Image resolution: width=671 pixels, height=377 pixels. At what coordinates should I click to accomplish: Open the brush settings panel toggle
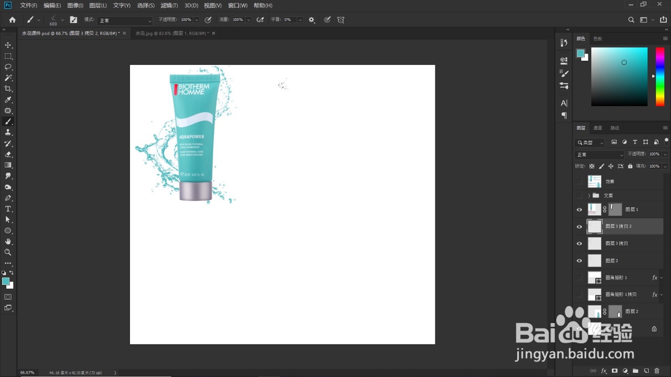click(73, 20)
